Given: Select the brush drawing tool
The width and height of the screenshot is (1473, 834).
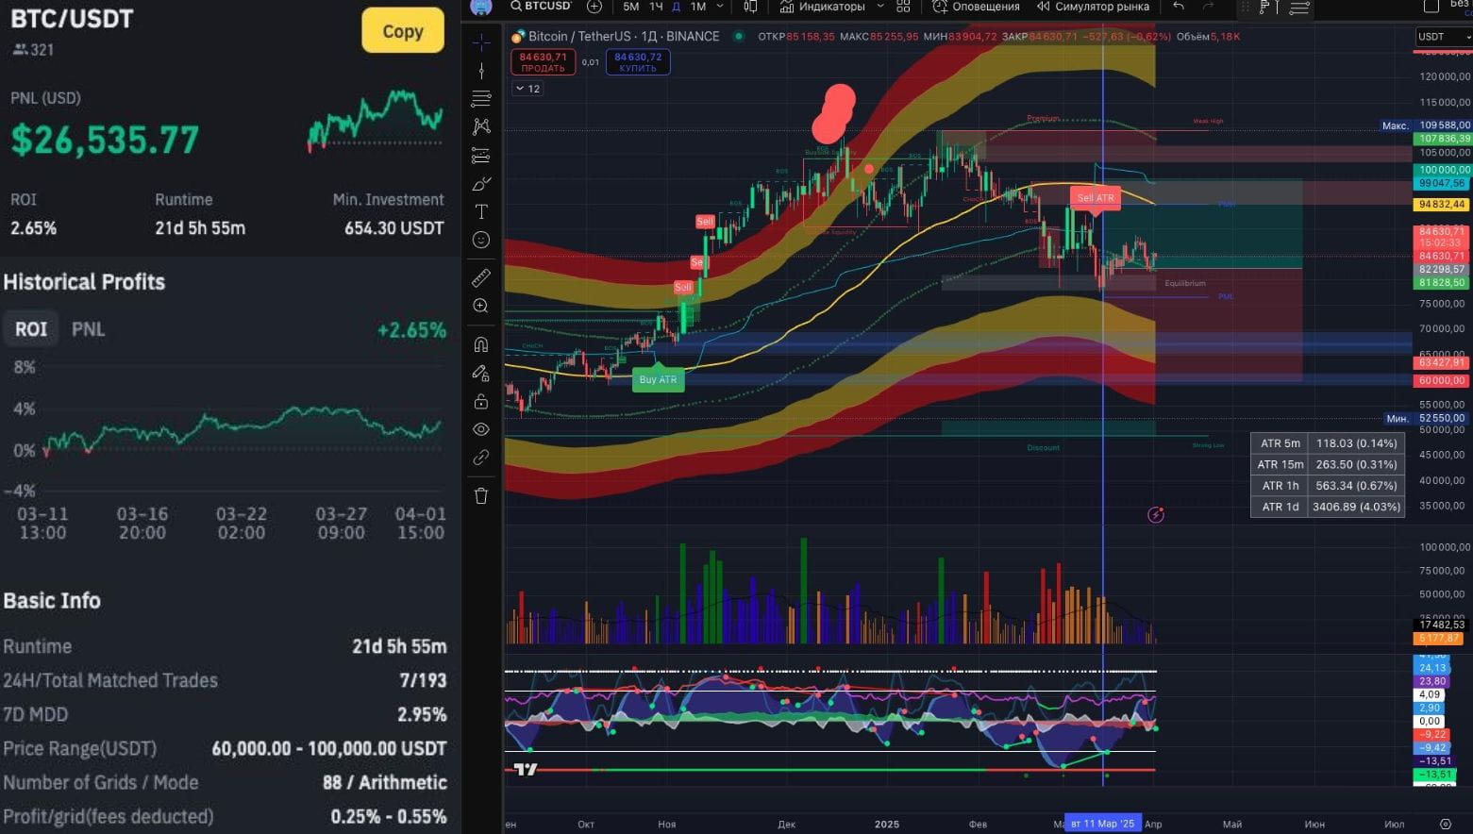Looking at the screenshot, I should pos(481,184).
